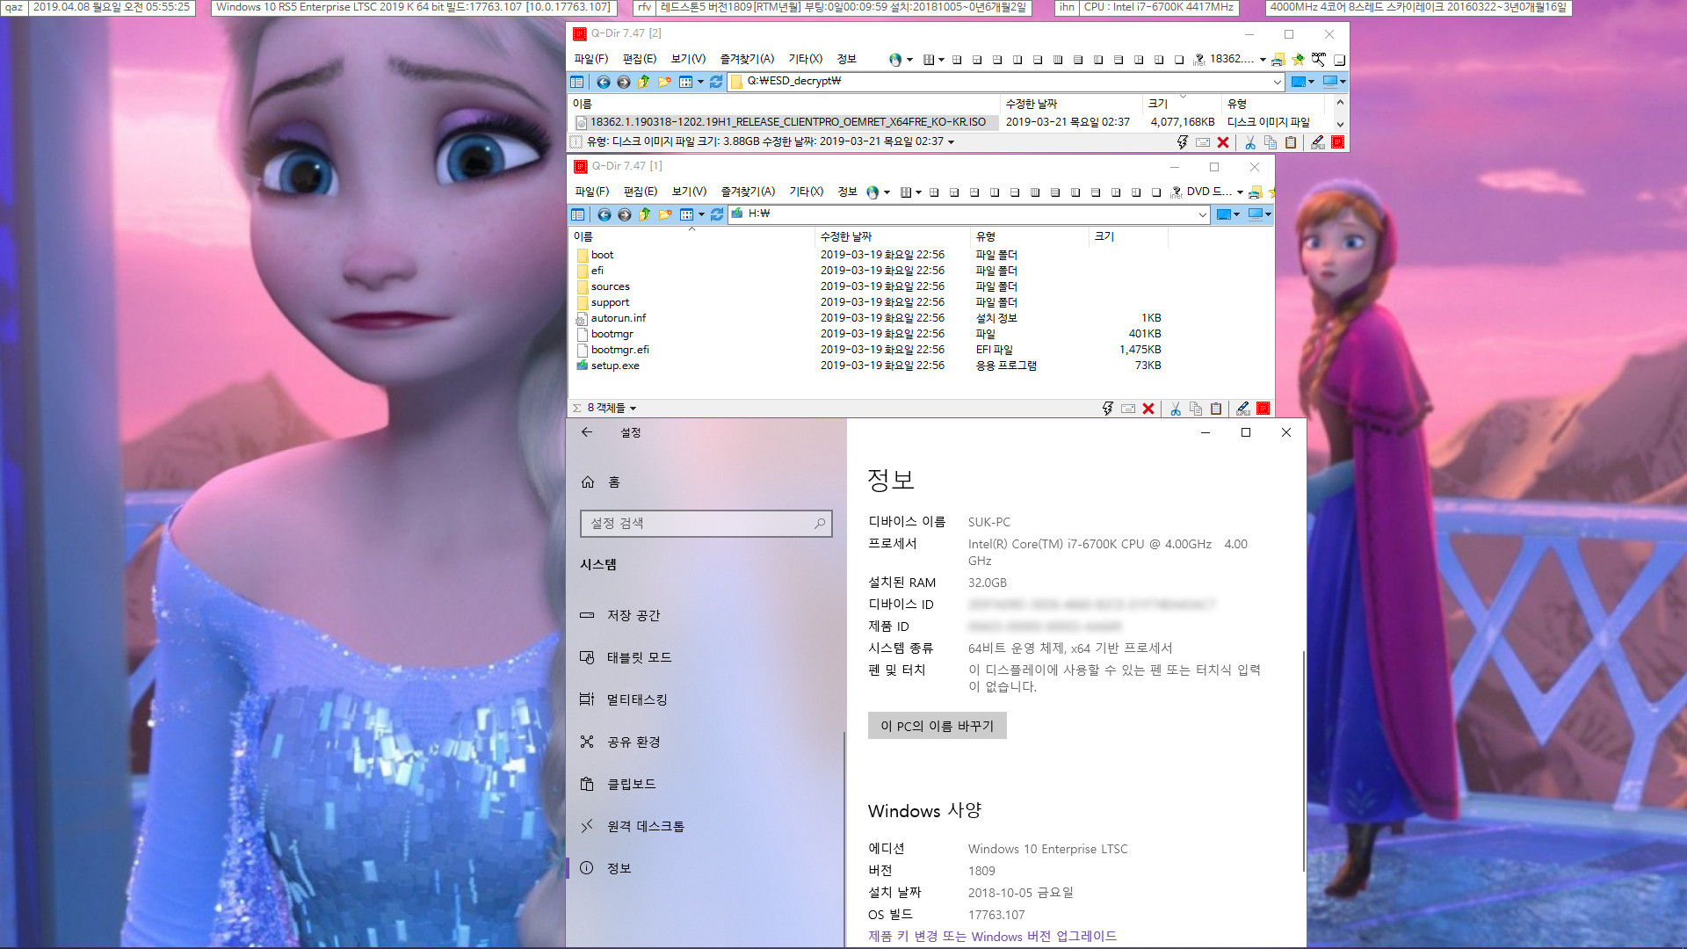Expand the 18362.... drive dropdown in Q-Dir [2]
The width and height of the screenshot is (1687, 949).
pos(1263,60)
